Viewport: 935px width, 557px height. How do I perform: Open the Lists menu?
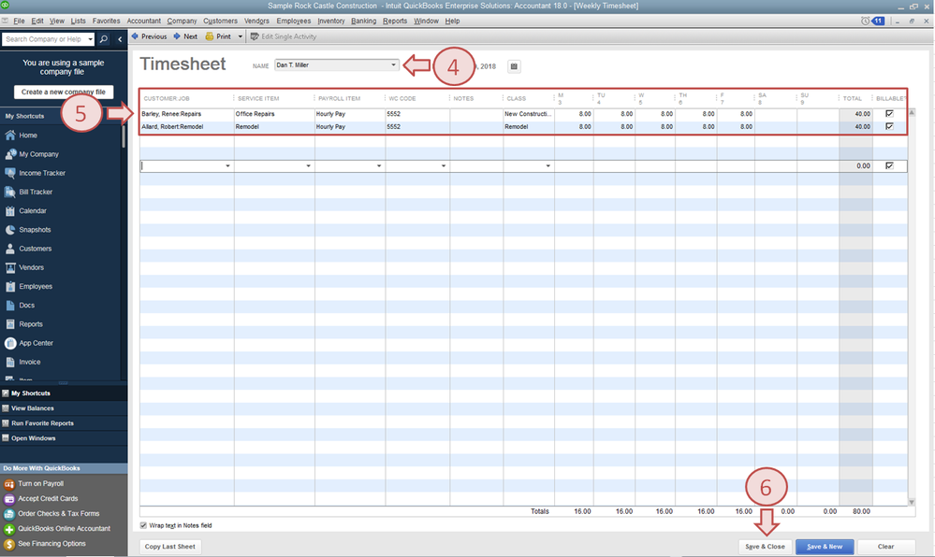pos(78,21)
